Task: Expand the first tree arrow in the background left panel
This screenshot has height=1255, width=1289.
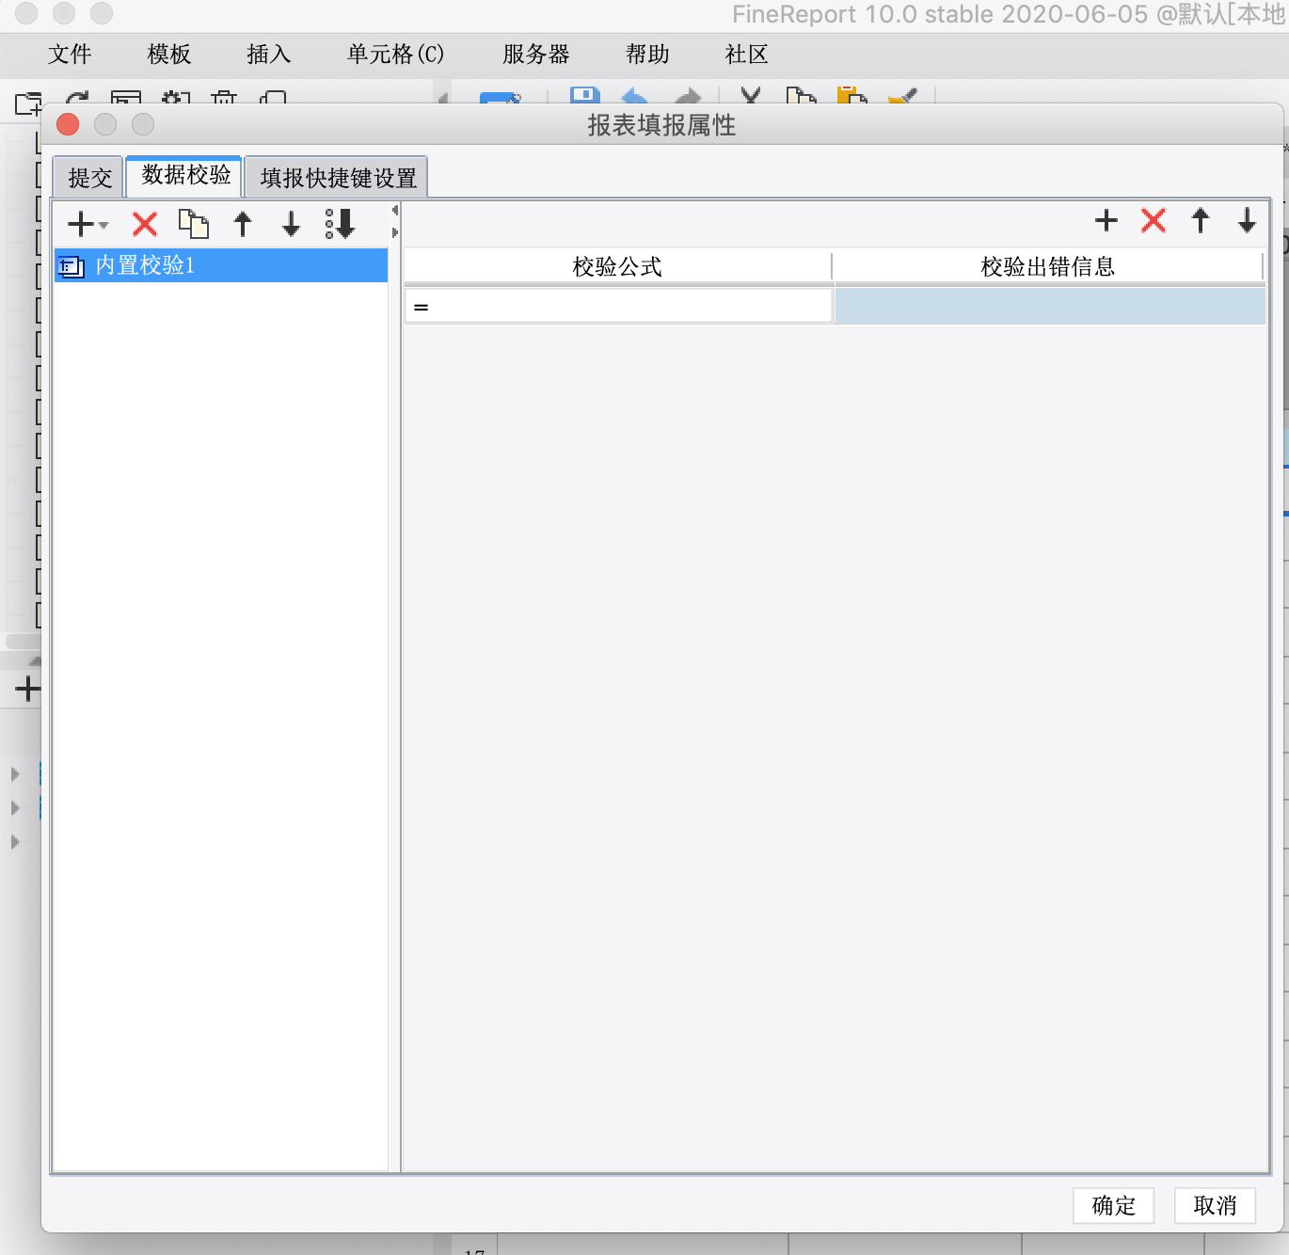Action: tap(15, 774)
